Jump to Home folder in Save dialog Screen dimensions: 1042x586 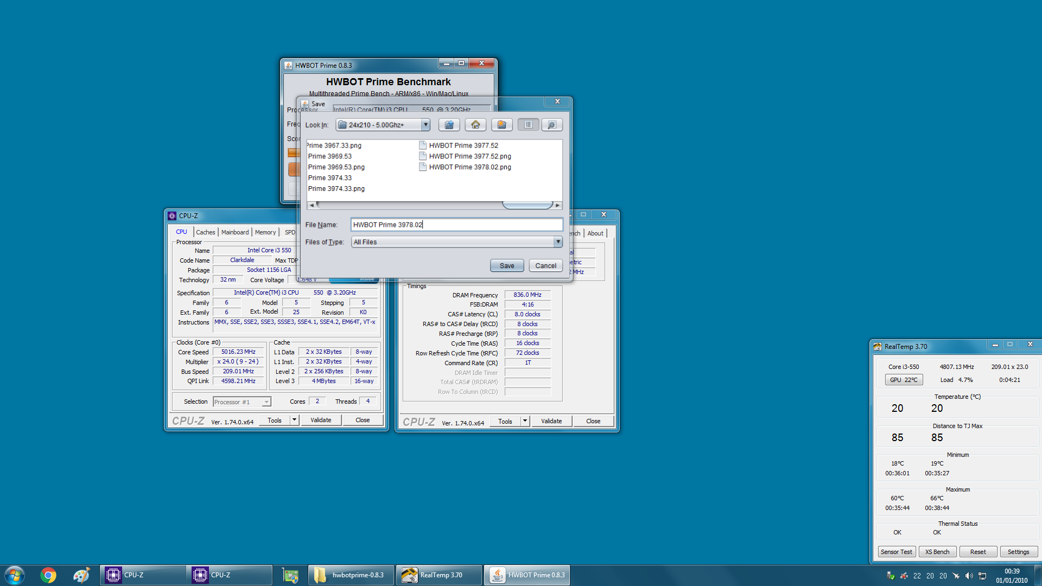(x=475, y=125)
